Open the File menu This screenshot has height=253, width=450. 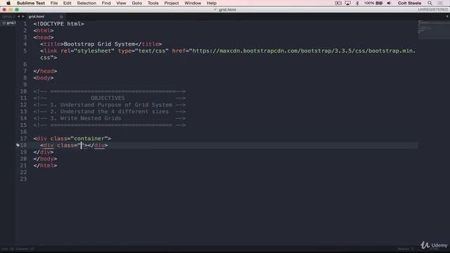tap(54, 3)
